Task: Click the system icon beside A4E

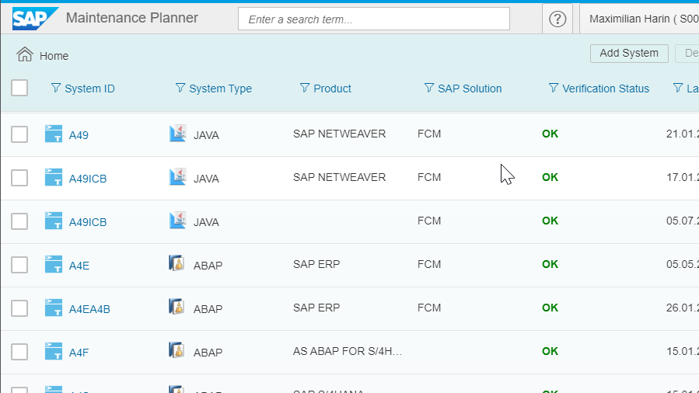Action: click(x=54, y=264)
